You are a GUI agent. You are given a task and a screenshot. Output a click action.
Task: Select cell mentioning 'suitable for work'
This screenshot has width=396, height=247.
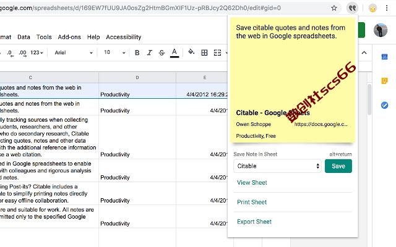coord(49,217)
